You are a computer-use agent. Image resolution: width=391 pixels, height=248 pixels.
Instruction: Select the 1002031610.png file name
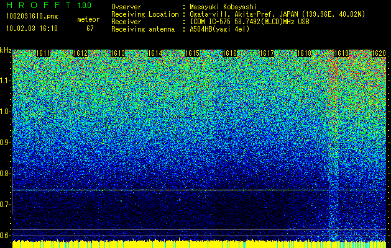coord(32,16)
